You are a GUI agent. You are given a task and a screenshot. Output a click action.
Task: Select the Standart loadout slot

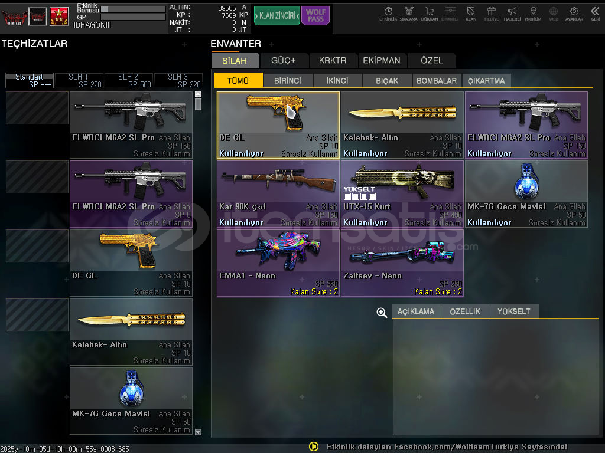coord(30,80)
